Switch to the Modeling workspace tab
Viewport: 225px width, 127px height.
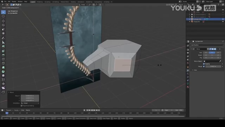coord(40,2)
